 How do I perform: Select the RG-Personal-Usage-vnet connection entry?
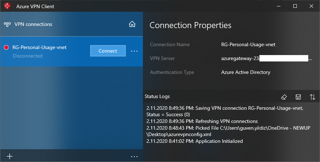tap(71, 51)
